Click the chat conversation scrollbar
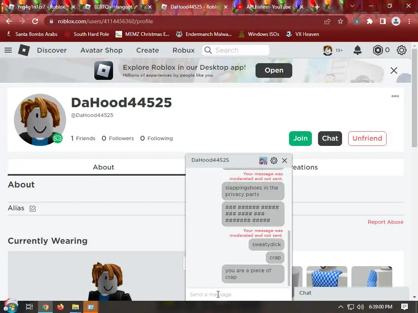This screenshot has height=313, width=418. (289, 258)
